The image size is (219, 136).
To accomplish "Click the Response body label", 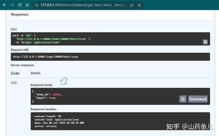I will [x=42, y=85].
